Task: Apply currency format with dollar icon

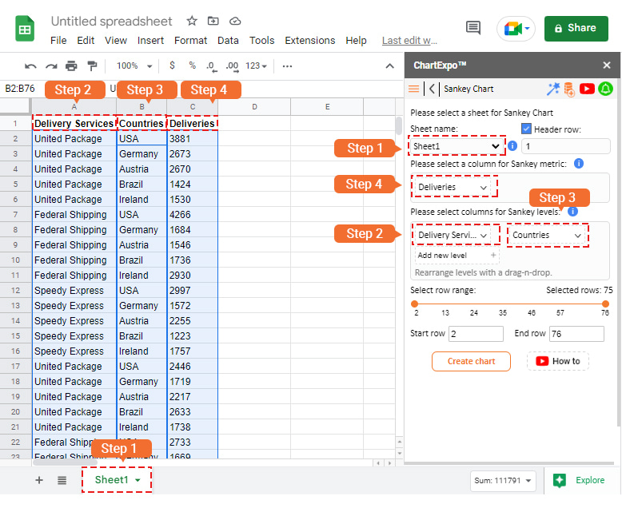Action: coord(172,65)
